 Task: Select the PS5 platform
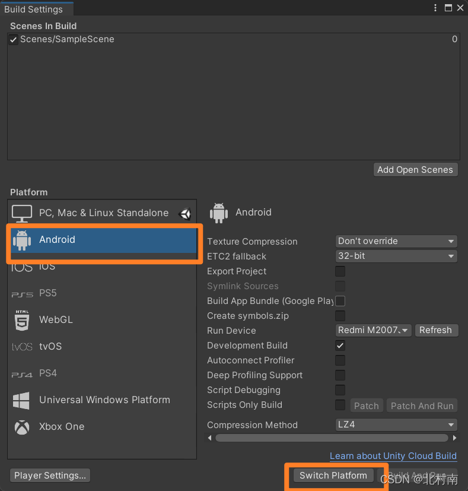coord(102,293)
